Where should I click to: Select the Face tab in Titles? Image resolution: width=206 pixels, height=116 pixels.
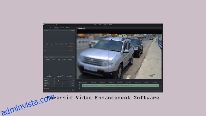click(52, 44)
